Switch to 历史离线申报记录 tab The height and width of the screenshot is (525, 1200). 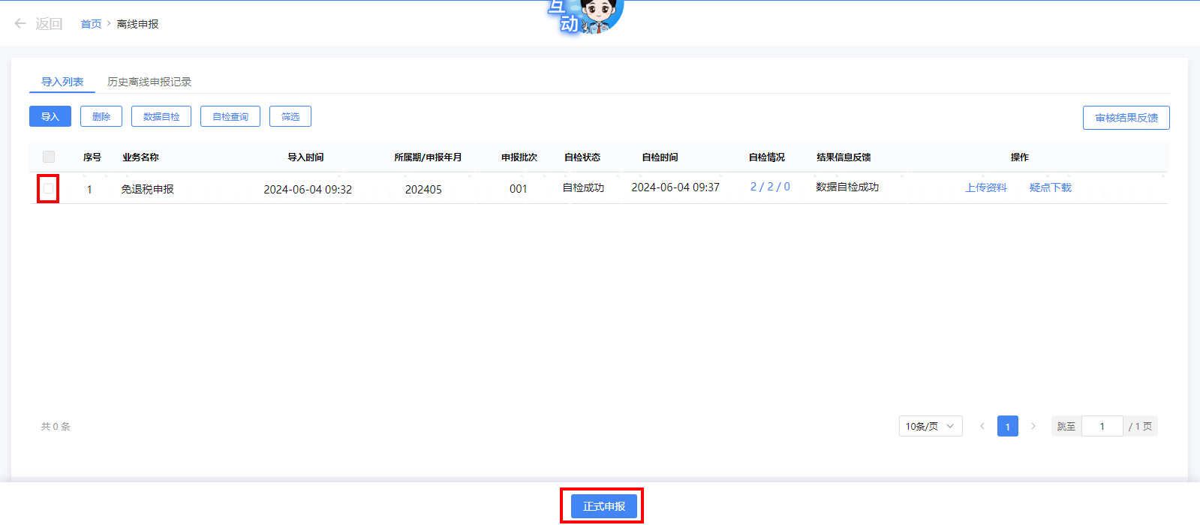149,82
